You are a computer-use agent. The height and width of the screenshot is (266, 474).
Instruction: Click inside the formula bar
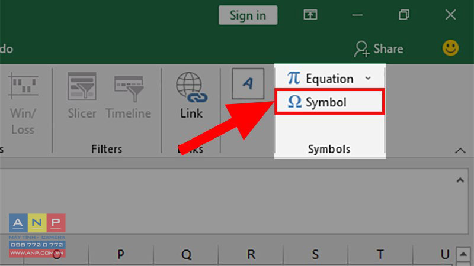pyautogui.click(x=227, y=201)
